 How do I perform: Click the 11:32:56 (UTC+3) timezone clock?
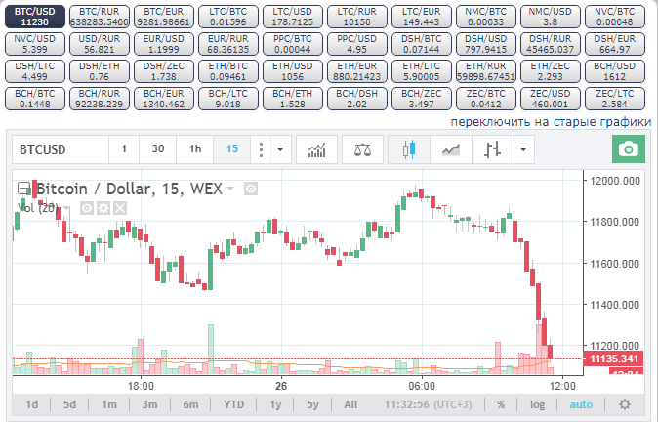coord(428,404)
